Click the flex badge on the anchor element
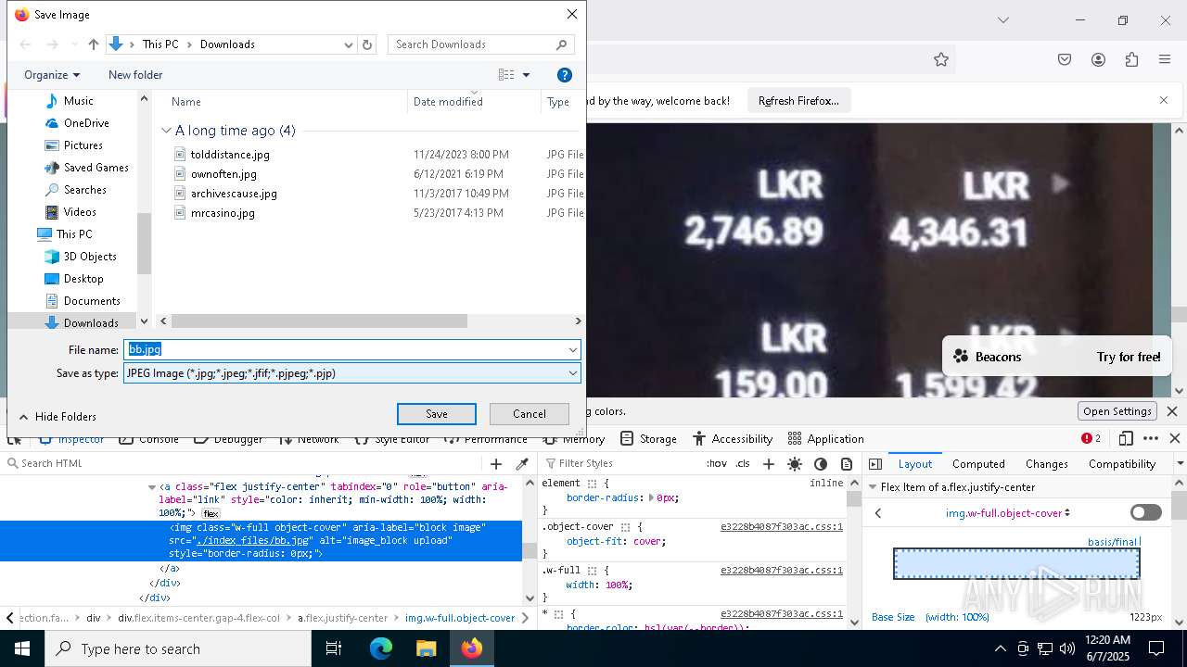Image resolution: width=1187 pixels, height=667 pixels. (211, 513)
